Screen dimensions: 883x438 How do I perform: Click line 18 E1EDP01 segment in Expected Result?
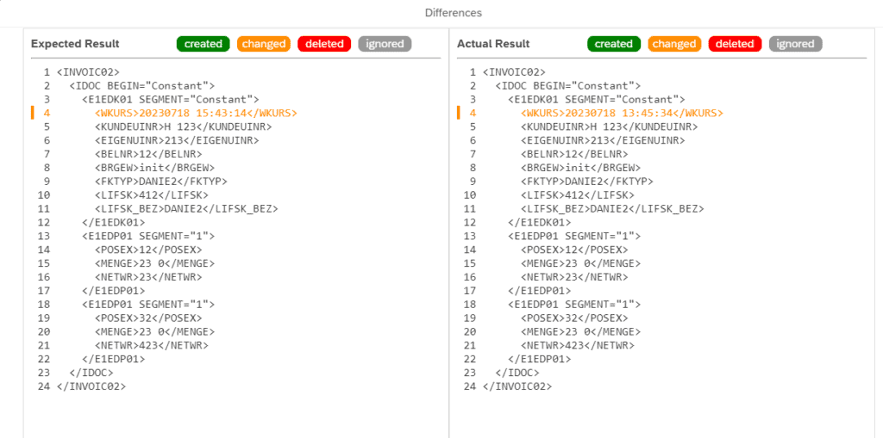[x=148, y=304]
